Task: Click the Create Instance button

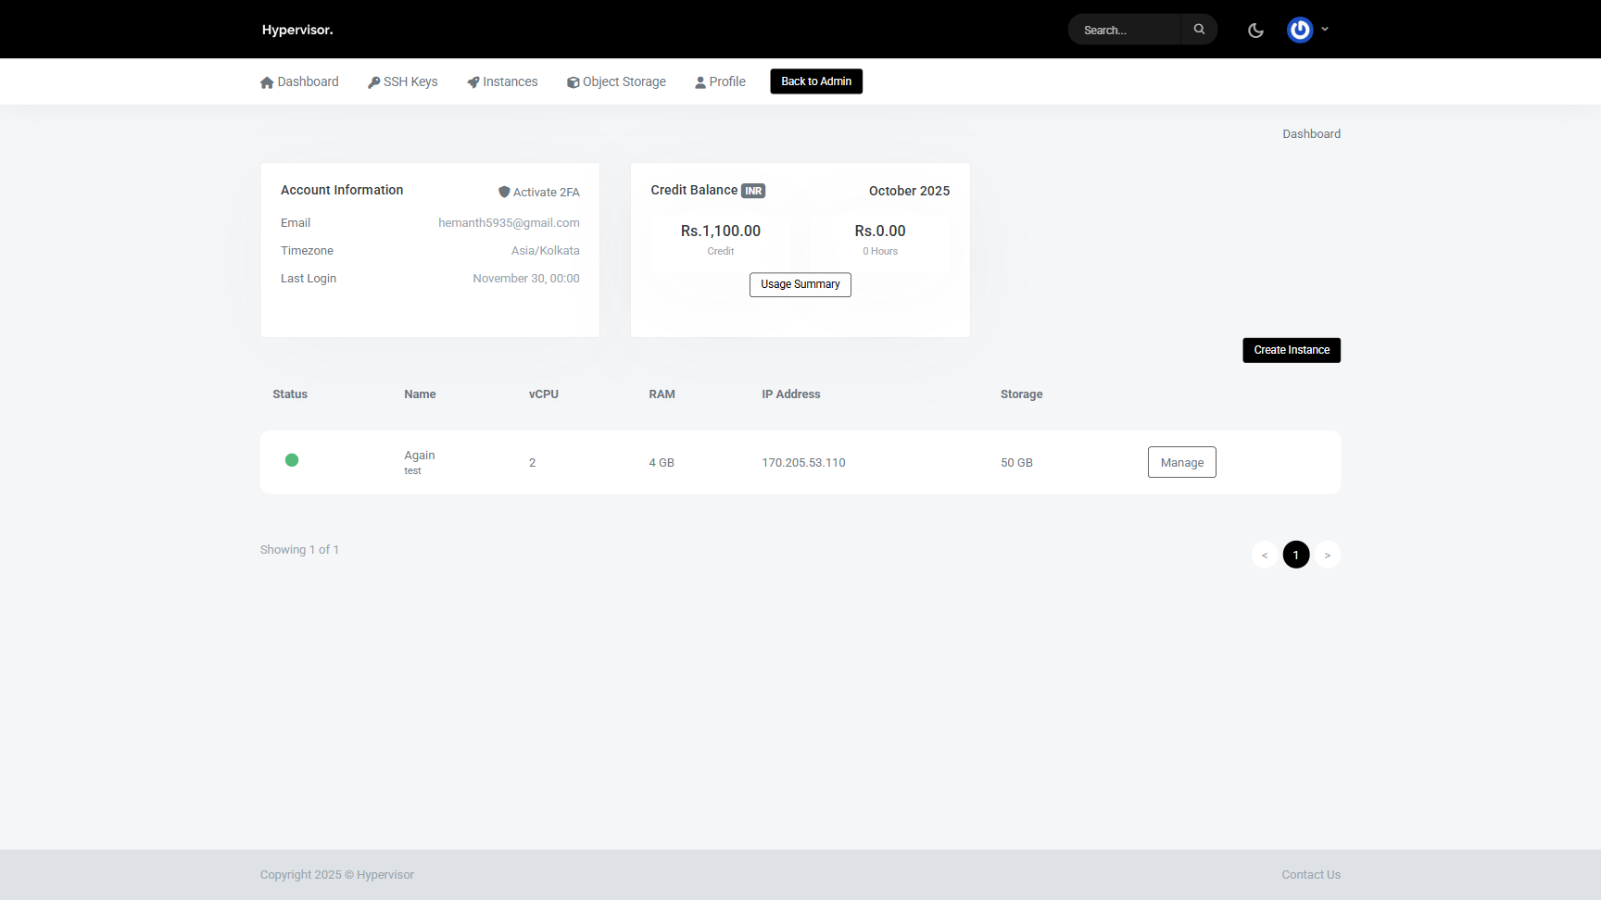Action: [1291, 350]
